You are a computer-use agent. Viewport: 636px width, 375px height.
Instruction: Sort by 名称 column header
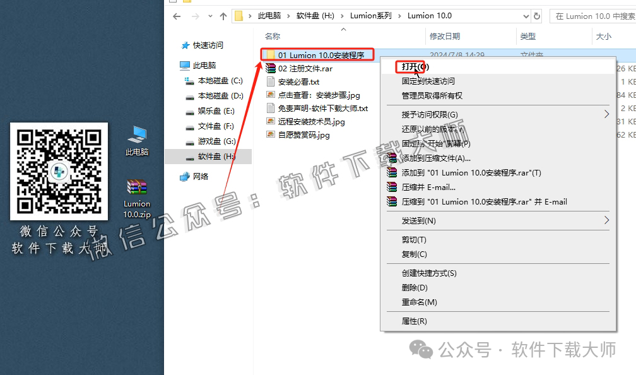[x=273, y=36]
